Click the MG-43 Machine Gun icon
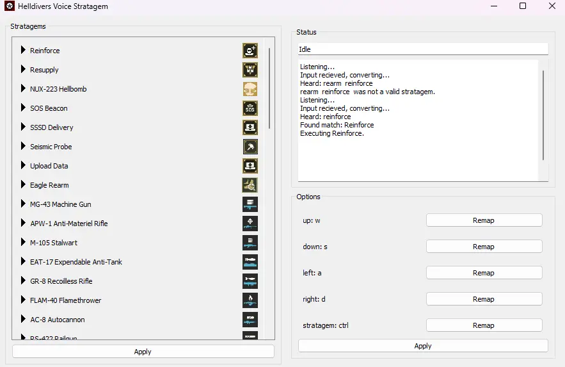Image resolution: width=565 pixels, height=367 pixels. (250, 204)
